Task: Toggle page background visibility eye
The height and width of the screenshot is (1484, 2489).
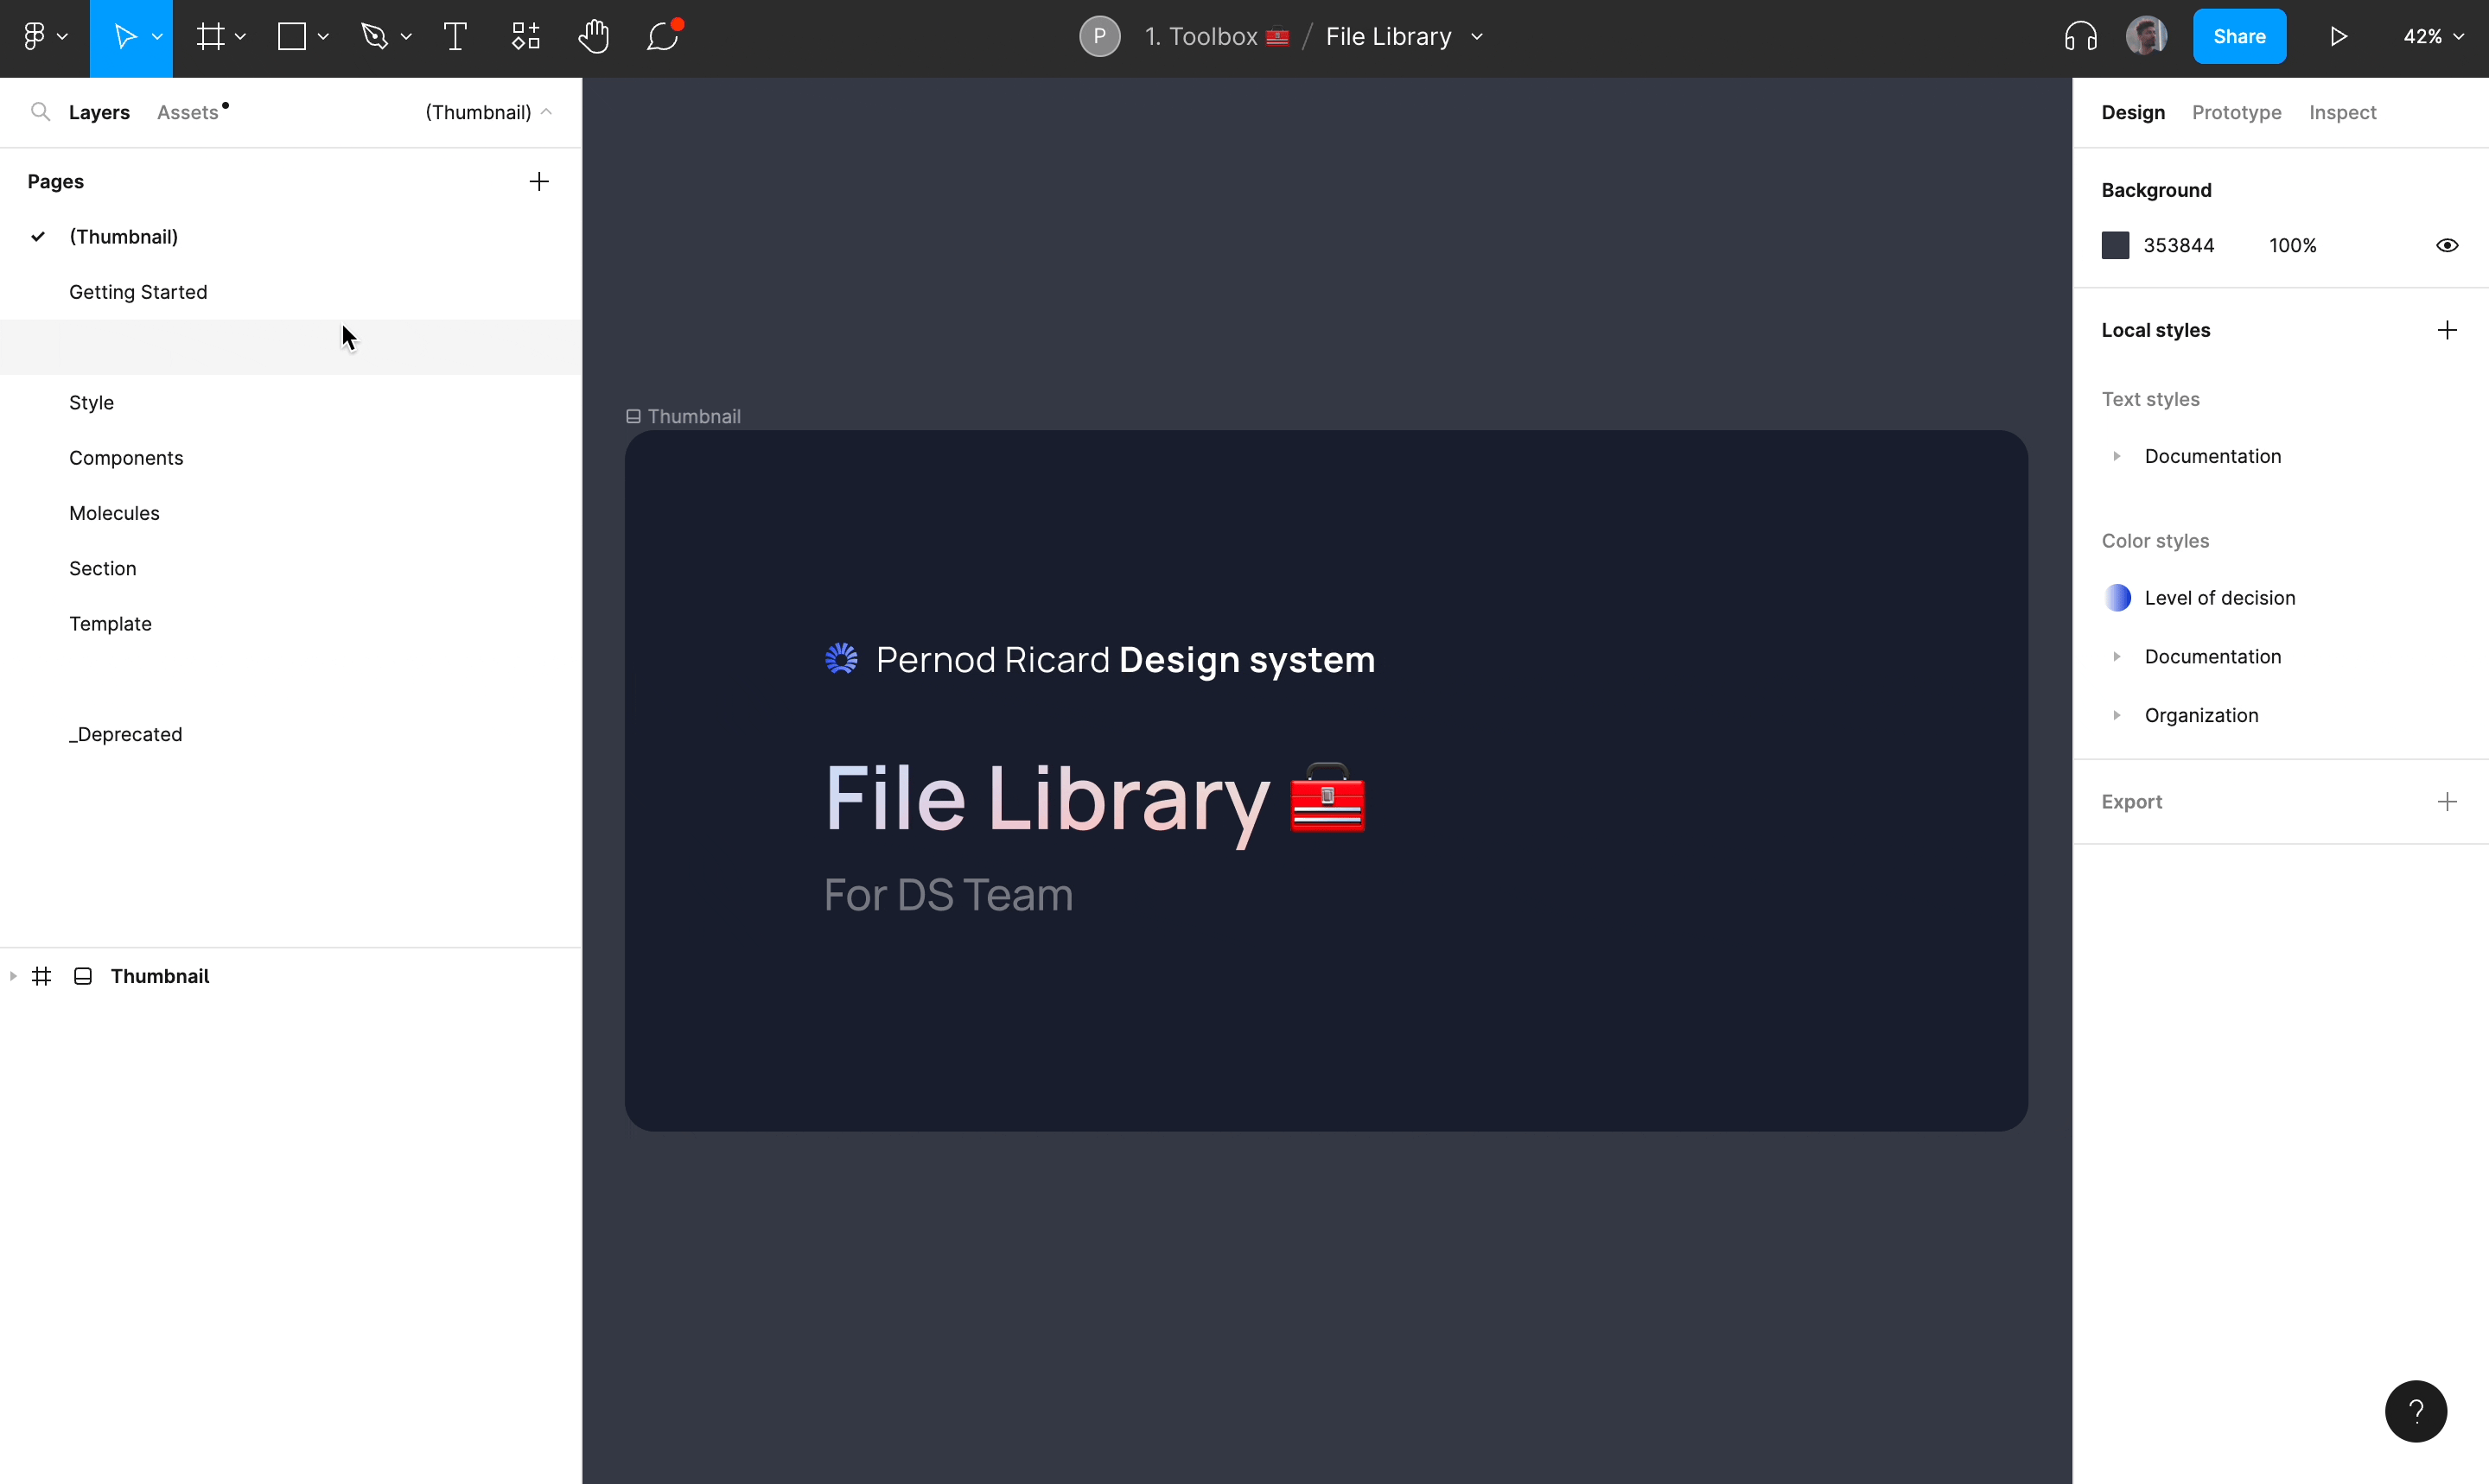Action: [2446, 246]
